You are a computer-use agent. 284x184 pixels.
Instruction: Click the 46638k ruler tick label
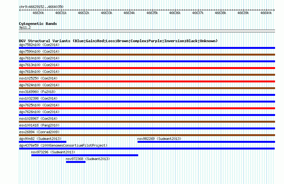(220, 13)
